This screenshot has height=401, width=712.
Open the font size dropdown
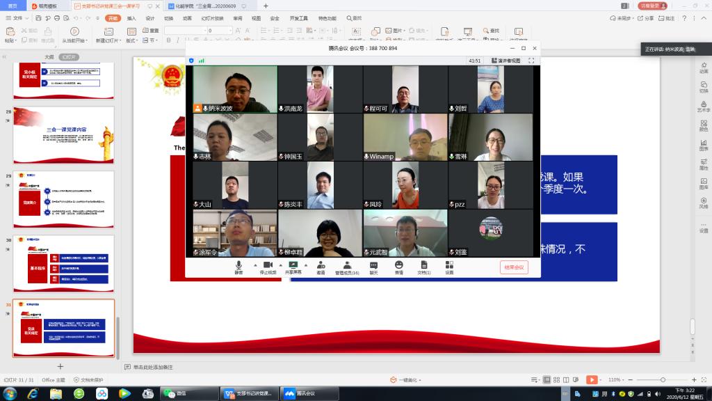click(x=230, y=31)
